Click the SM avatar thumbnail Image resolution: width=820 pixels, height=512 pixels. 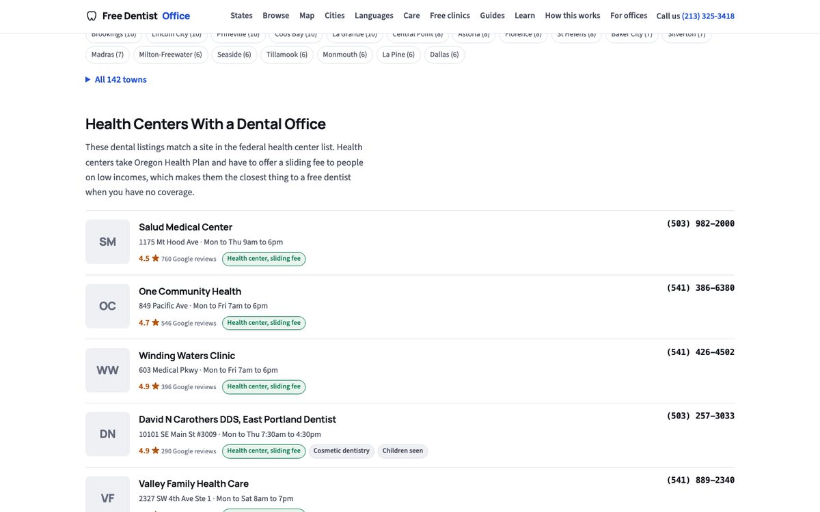click(x=107, y=242)
